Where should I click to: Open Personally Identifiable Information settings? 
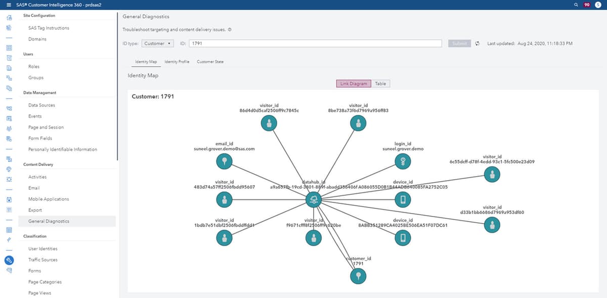(63, 149)
